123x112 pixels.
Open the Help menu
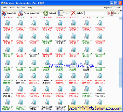pyautogui.click(x=30, y=8)
